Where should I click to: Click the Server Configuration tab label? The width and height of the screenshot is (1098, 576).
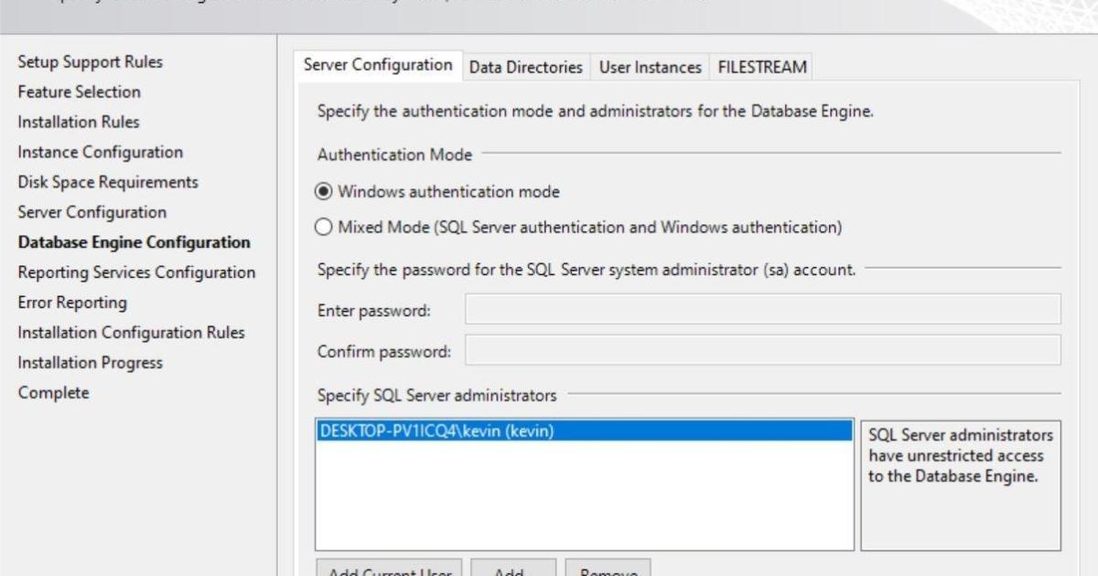click(378, 66)
